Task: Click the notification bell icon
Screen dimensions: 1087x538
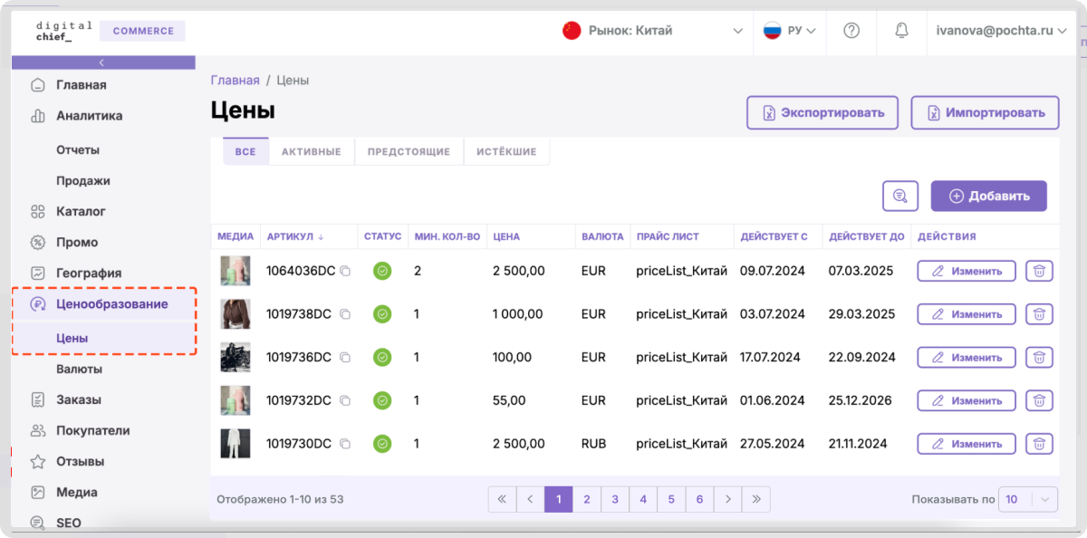Action: [901, 31]
